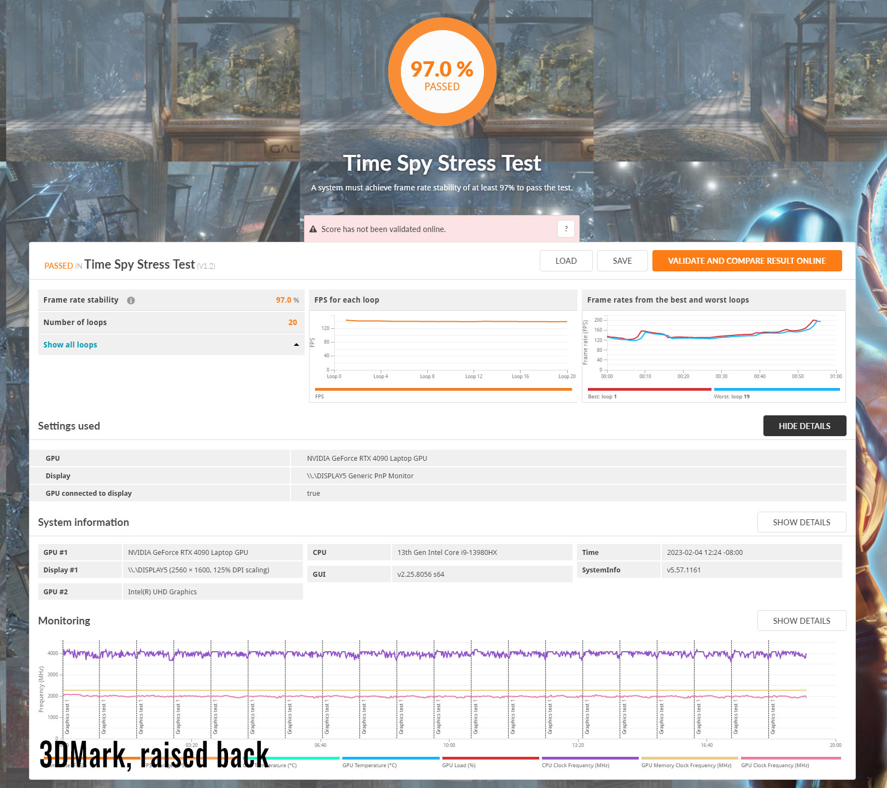This screenshot has height=788, width=887.
Task: Click the (V1.2) version label
Action: pyautogui.click(x=206, y=266)
